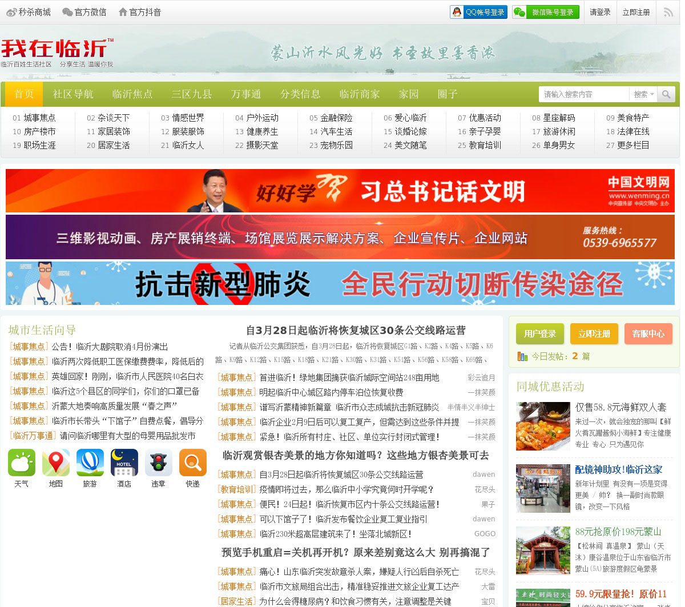Open the 三维影视动画 advertisement banner

click(x=340, y=237)
